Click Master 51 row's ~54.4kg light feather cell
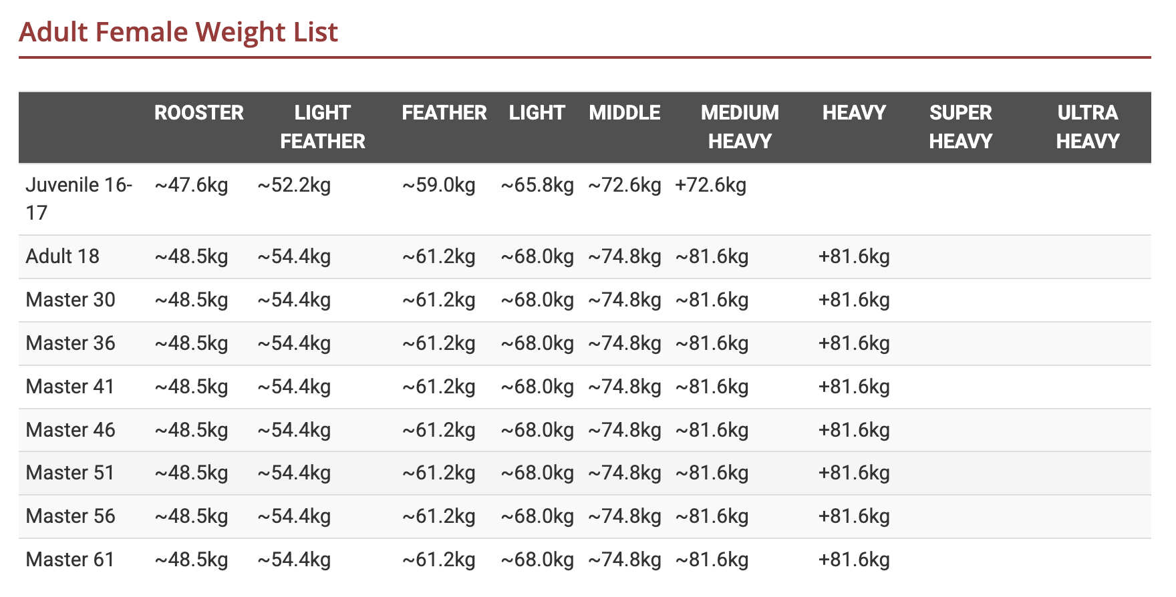 pos(294,473)
